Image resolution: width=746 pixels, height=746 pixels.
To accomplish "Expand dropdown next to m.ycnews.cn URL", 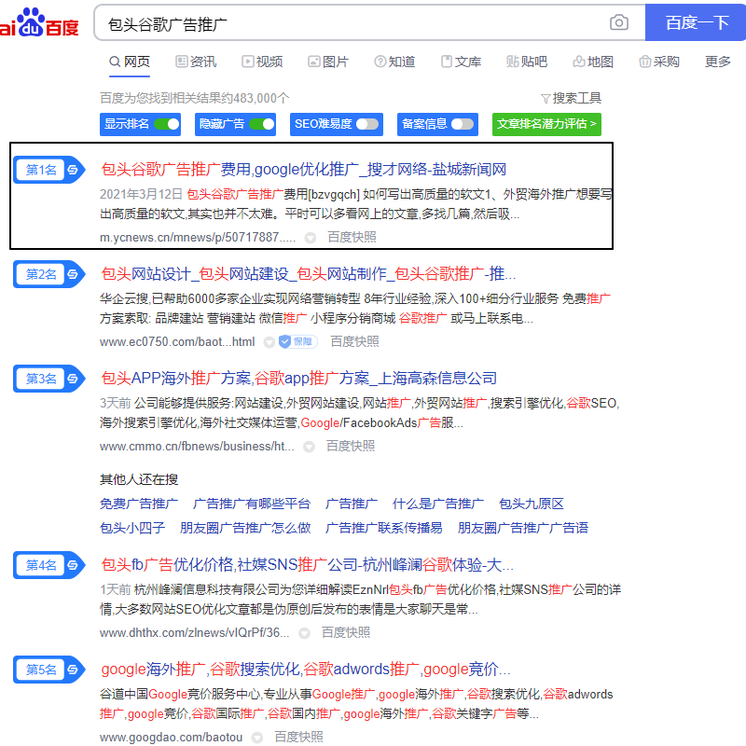I will [x=311, y=238].
